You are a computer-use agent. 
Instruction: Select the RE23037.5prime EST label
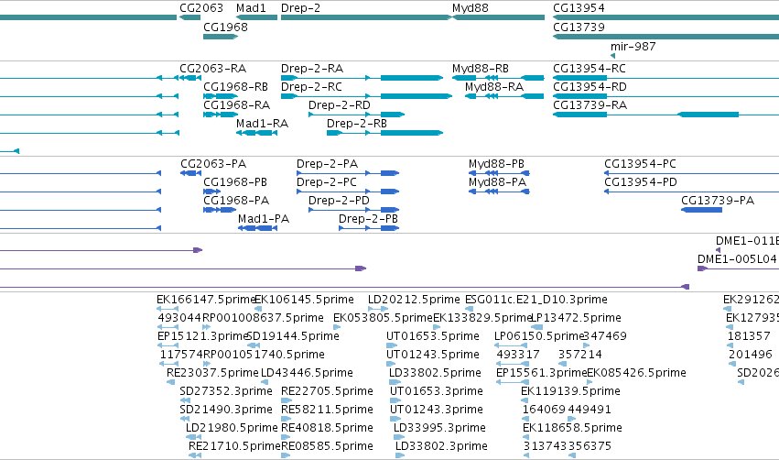(x=212, y=373)
